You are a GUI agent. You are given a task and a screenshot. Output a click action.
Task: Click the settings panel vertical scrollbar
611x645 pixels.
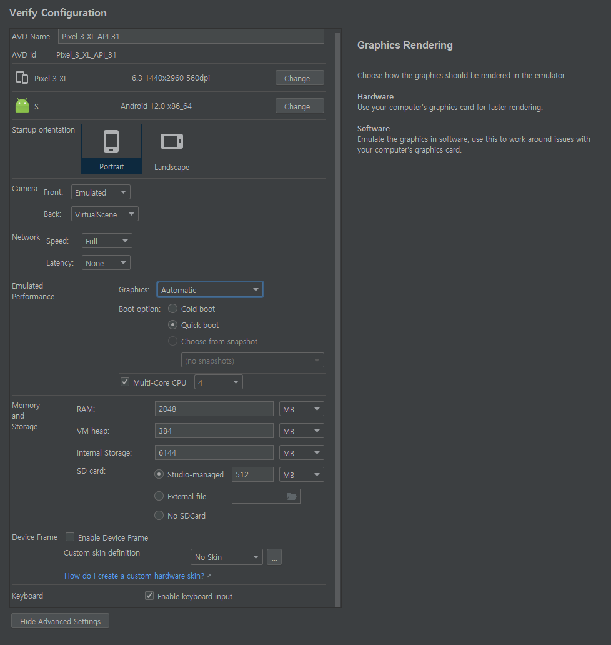click(338, 319)
